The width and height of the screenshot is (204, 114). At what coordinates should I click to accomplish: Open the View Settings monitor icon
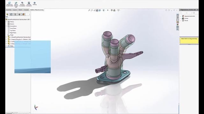118,10
